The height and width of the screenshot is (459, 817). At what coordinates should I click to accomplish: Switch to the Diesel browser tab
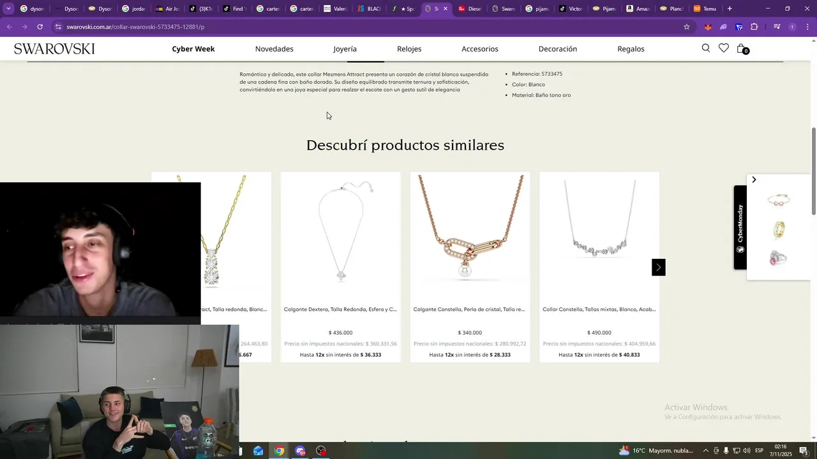pos(470,9)
